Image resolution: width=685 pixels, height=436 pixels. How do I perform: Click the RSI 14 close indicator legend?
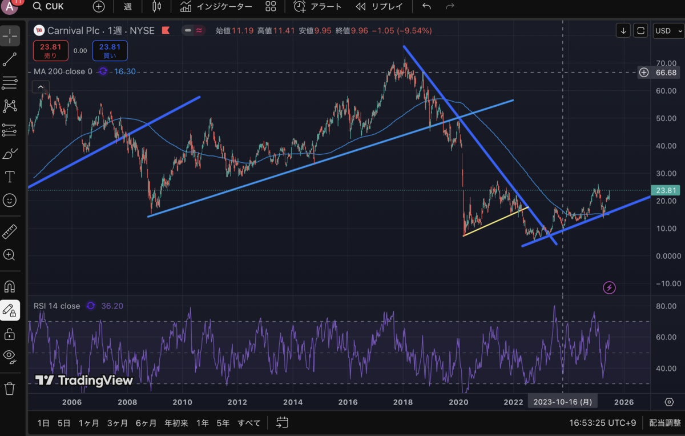tap(57, 306)
